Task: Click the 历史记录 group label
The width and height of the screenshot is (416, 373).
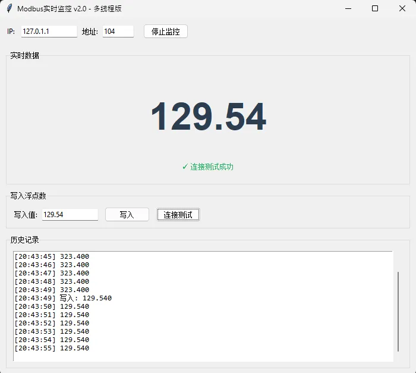Action: click(x=25, y=240)
